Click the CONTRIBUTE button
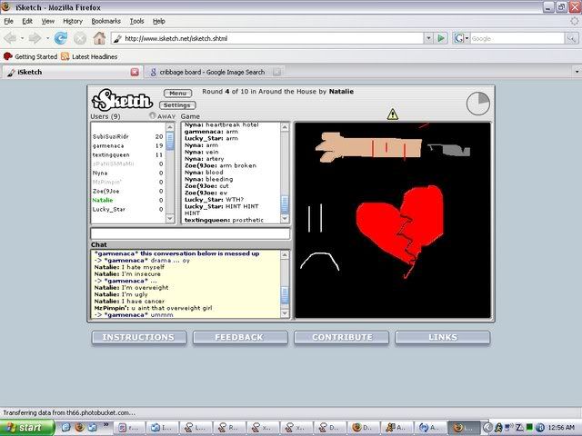Viewport: 582px width, 436px height. coord(342,337)
